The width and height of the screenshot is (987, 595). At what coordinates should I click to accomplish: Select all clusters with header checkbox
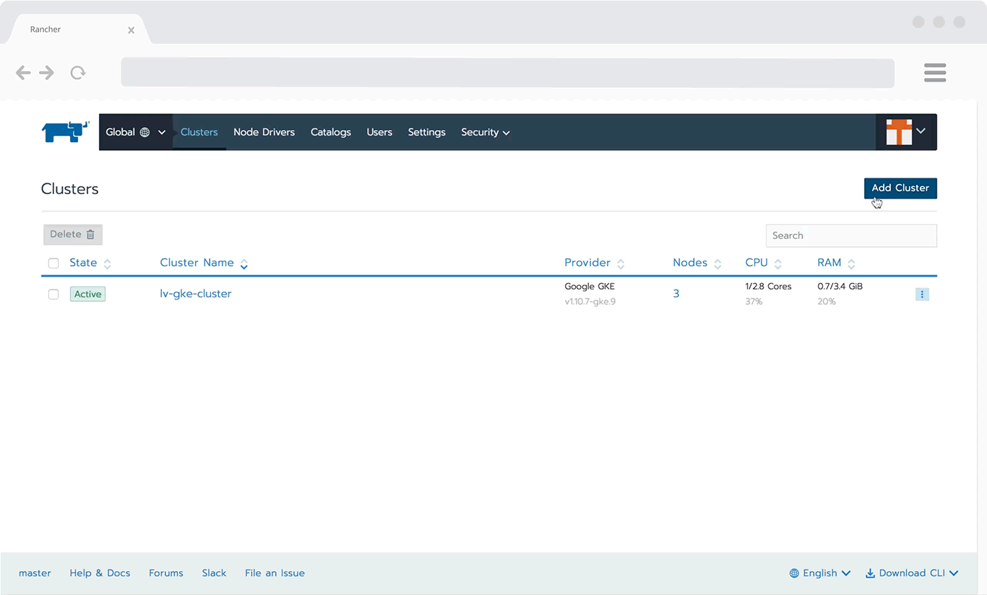coord(53,263)
